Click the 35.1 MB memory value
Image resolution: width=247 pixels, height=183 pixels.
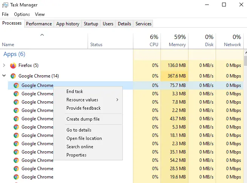[x=178, y=152]
